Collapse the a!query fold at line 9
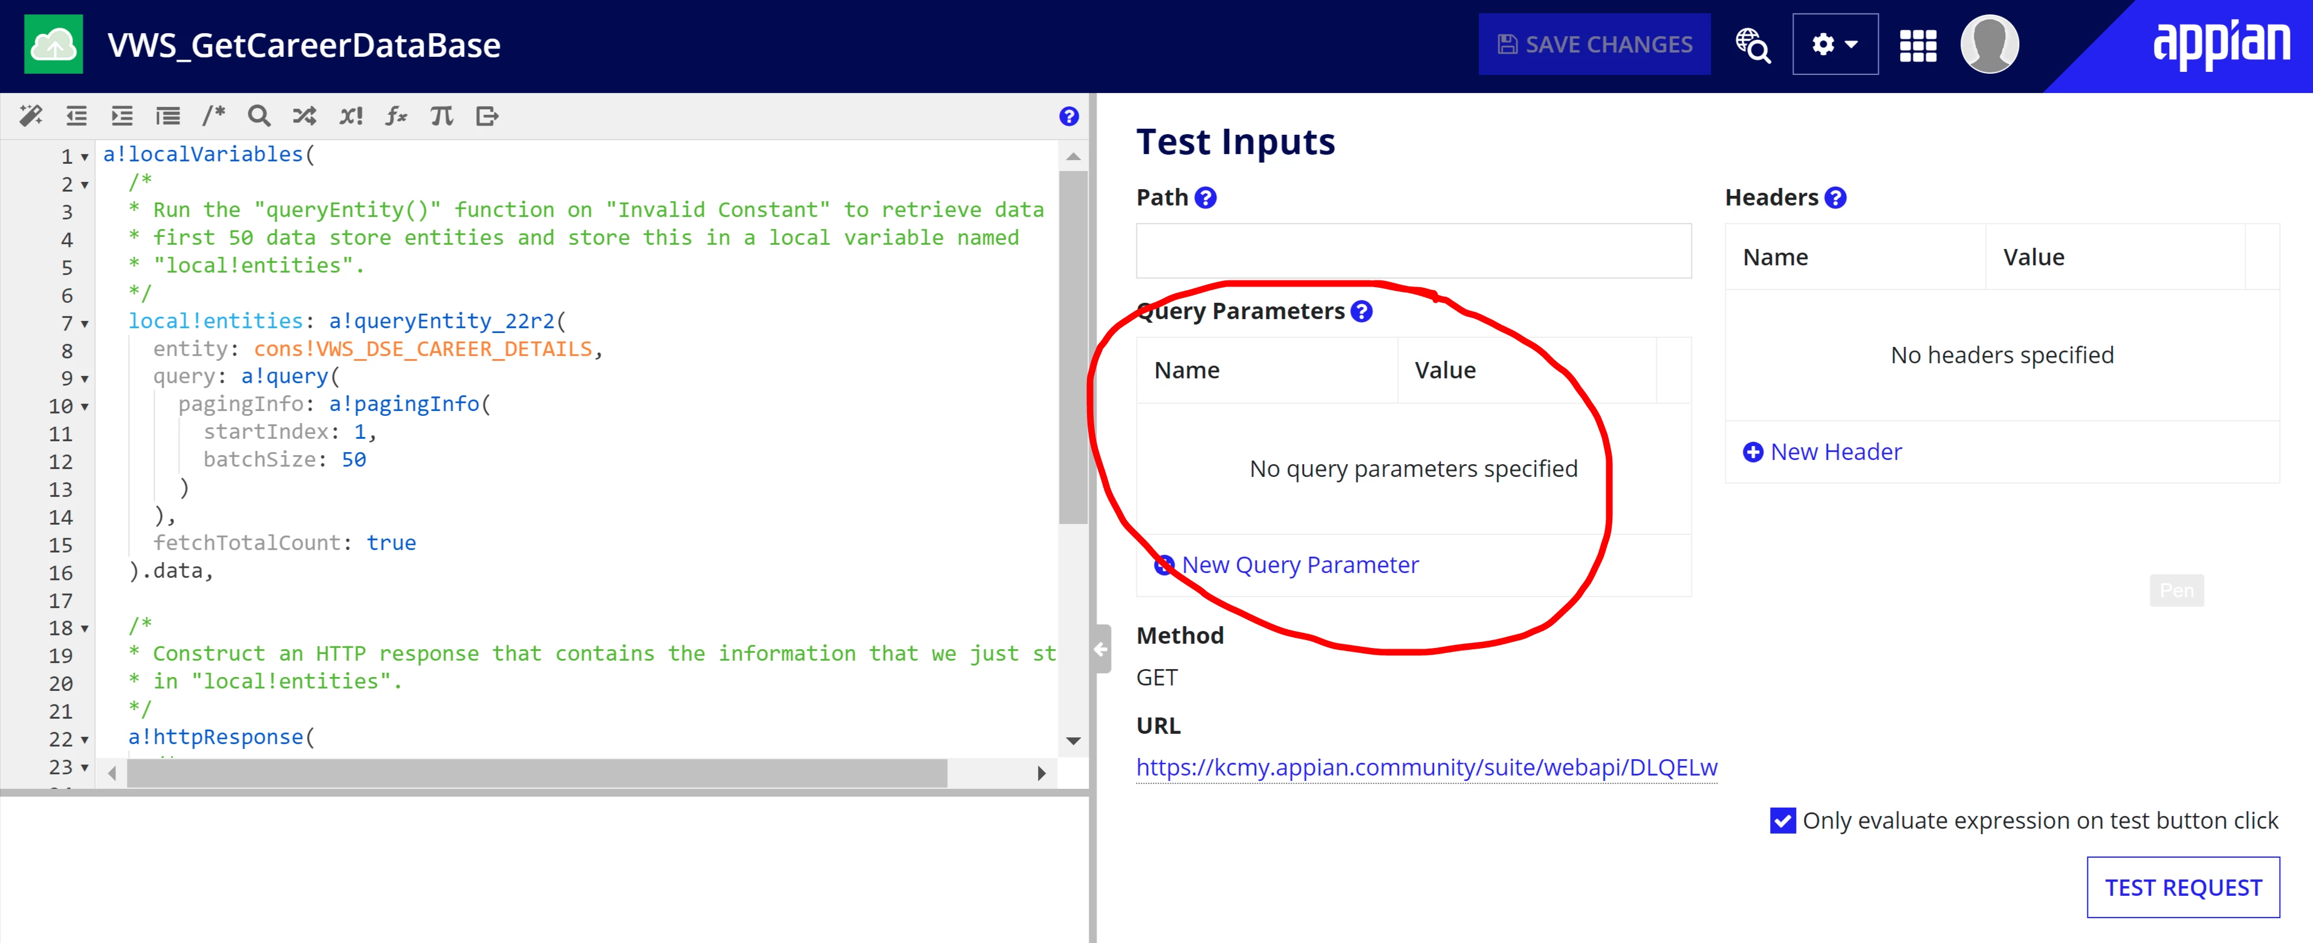2313x943 pixels. pyautogui.click(x=85, y=379)
